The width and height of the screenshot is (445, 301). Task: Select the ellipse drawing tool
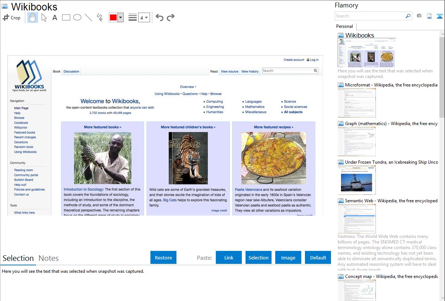tap(77, 17)
